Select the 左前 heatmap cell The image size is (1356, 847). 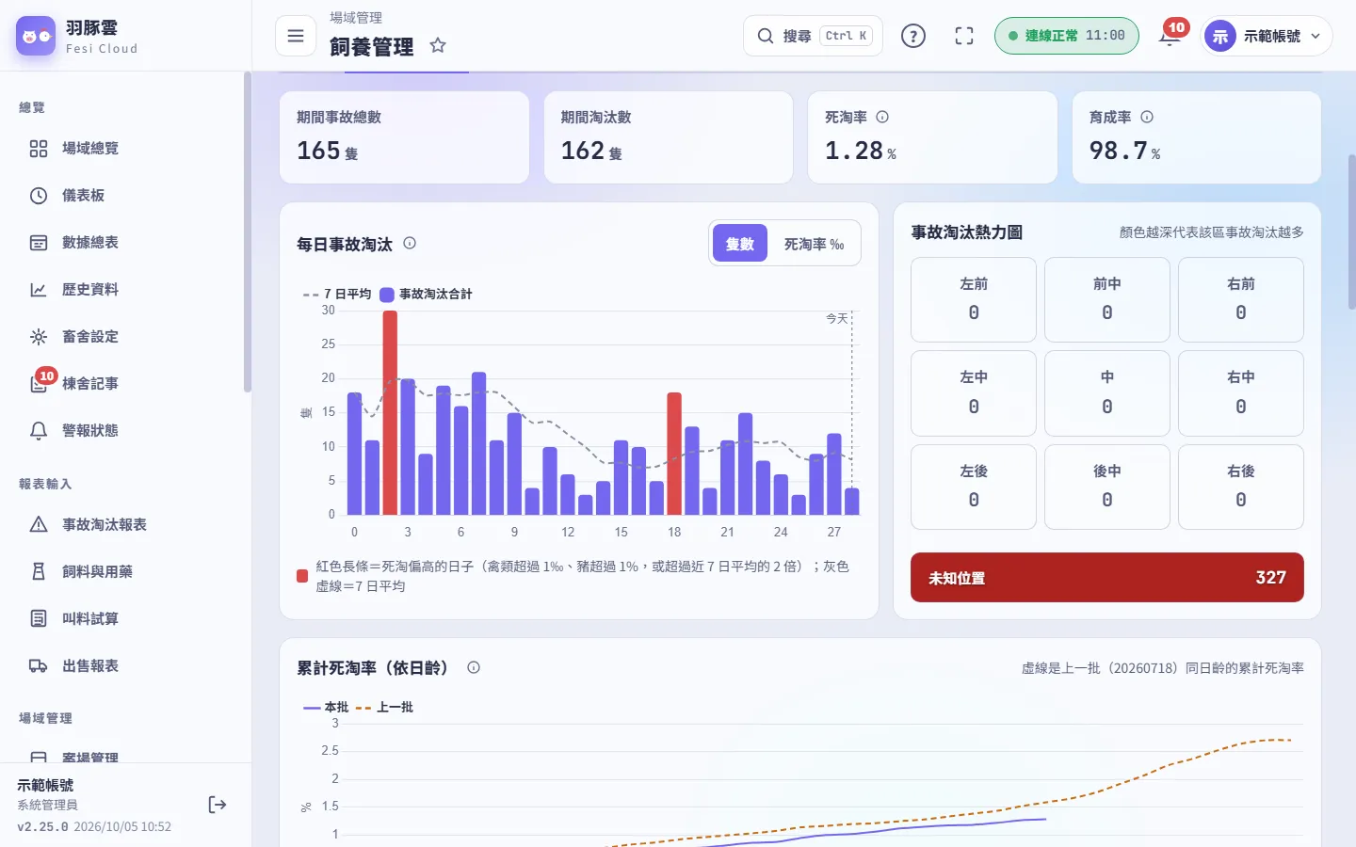[x=974, y=299]
